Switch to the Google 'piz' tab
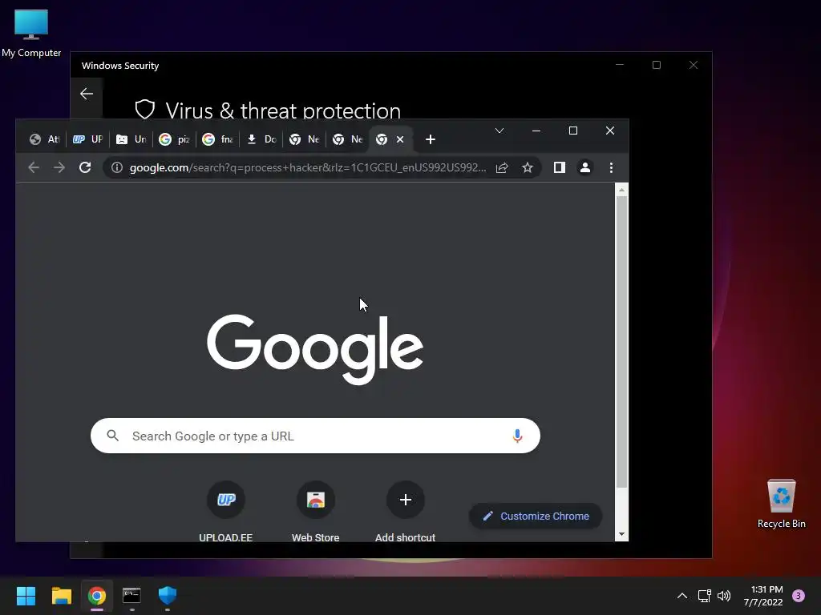 point(174,139)
